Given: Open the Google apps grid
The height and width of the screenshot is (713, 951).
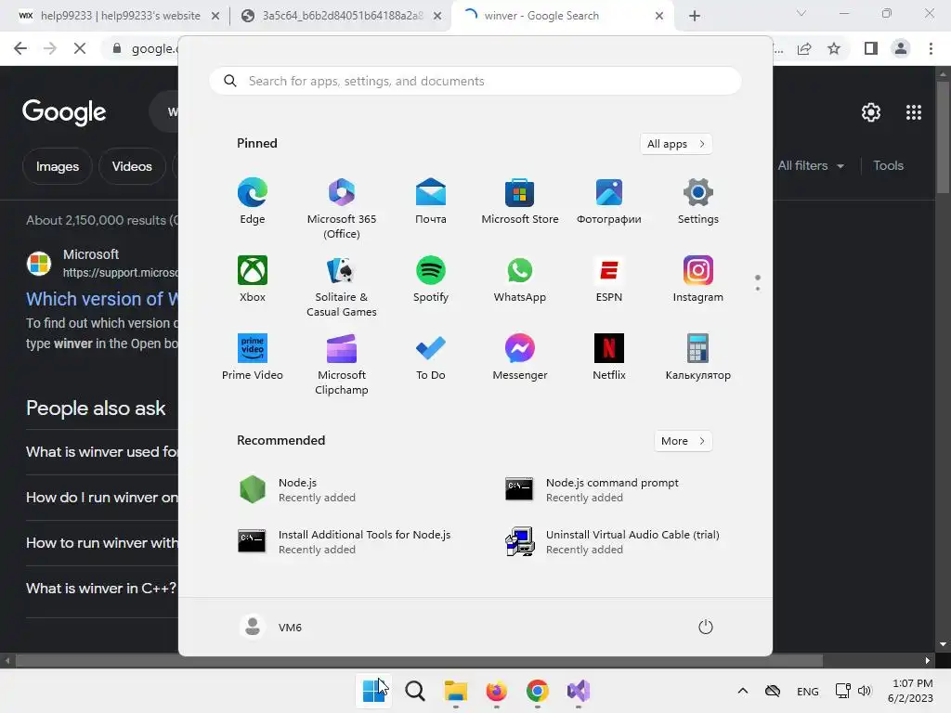Looking at the screenshot, I should tap(914, 112).
